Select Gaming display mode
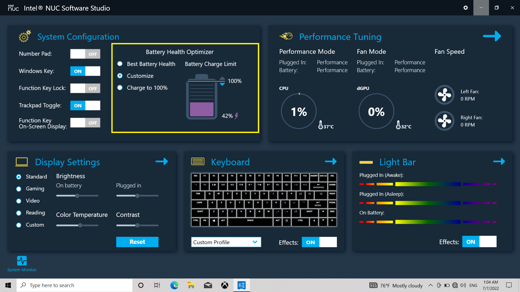 pyautogui.click(x=19, y=189)
